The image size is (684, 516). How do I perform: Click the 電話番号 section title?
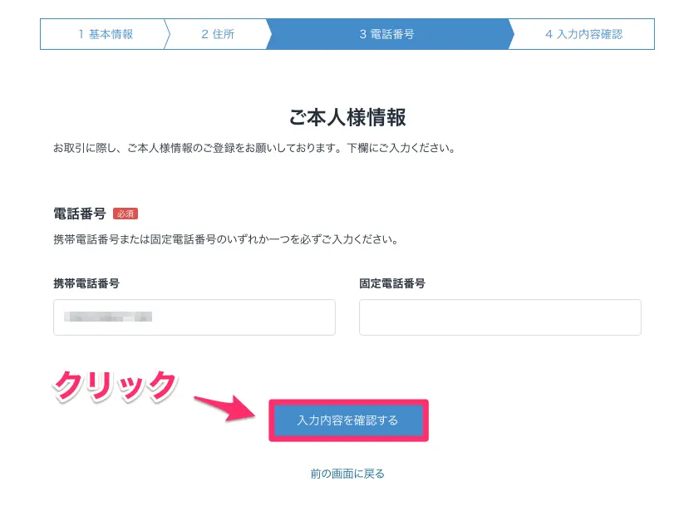(80, 214)
